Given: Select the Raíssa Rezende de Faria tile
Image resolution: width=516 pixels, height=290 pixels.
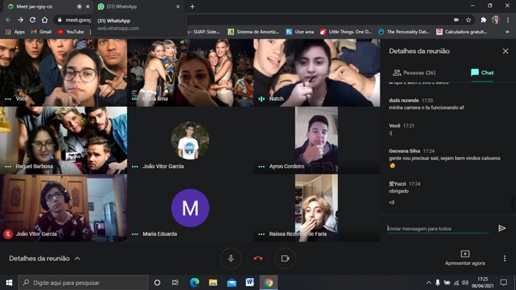Looking at the screenshot, I should coord(317,208).
